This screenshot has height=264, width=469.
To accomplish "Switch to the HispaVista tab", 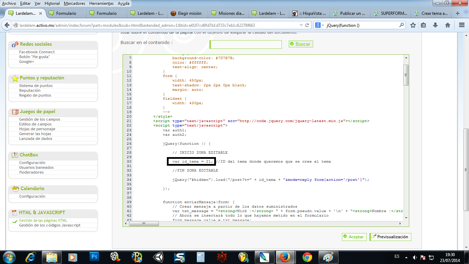I will [310, 13].
